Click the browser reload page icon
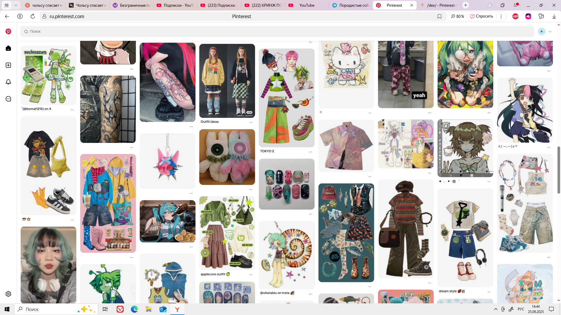561x315 pixels. click(x=33, y=16)
